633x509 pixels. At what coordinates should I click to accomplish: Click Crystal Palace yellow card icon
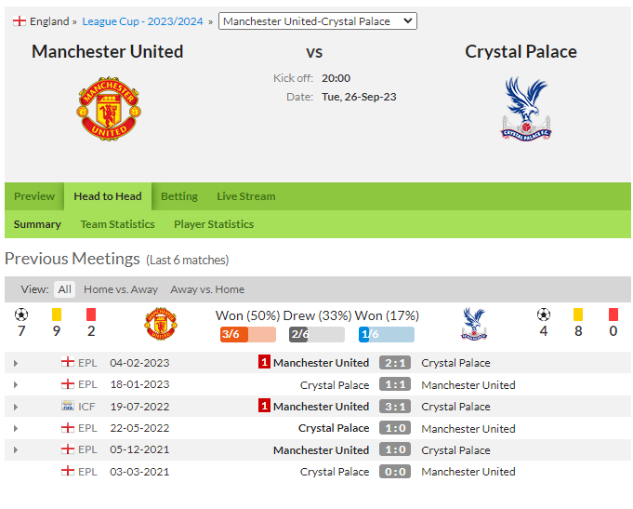click(x=578, y=315)
